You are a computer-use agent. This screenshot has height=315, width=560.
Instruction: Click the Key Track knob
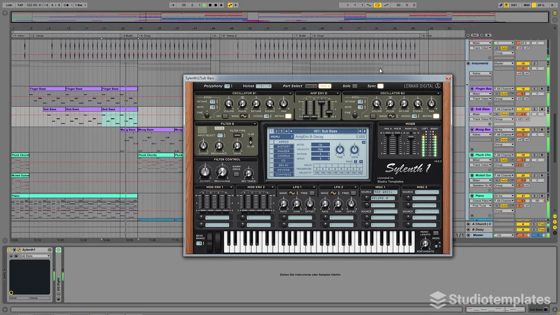248,174
